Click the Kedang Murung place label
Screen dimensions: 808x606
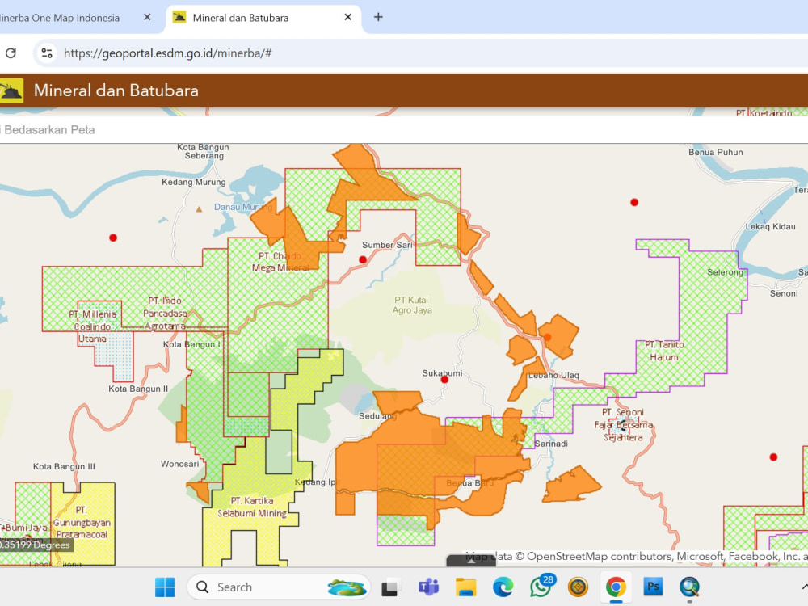click(194, 182)
